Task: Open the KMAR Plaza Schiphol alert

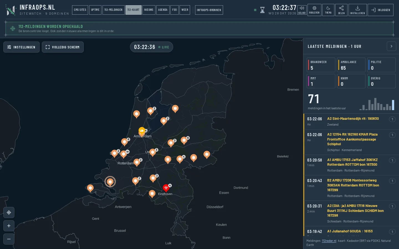Action: [351, 142]
